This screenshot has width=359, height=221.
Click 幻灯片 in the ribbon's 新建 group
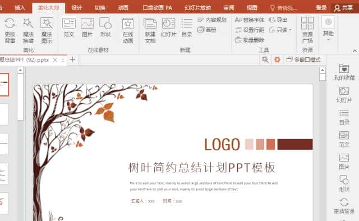(168, 27)
